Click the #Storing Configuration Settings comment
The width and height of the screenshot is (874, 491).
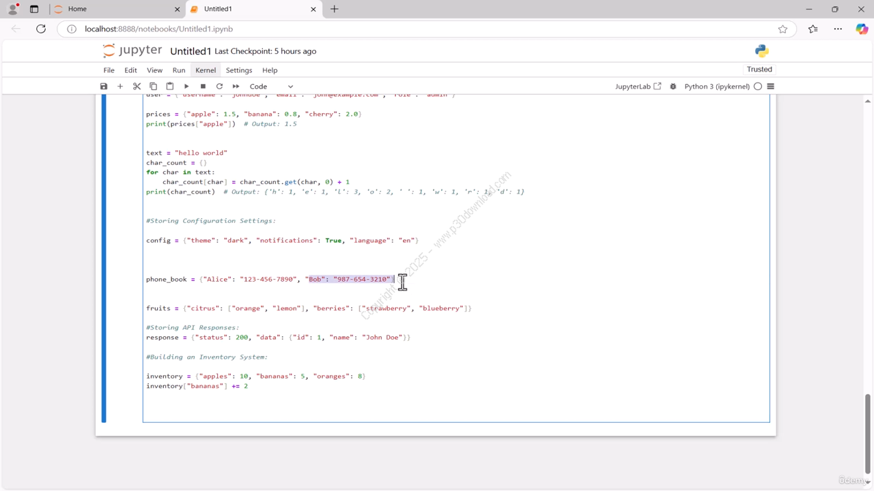pyautogui.click(x=211, y=220)
